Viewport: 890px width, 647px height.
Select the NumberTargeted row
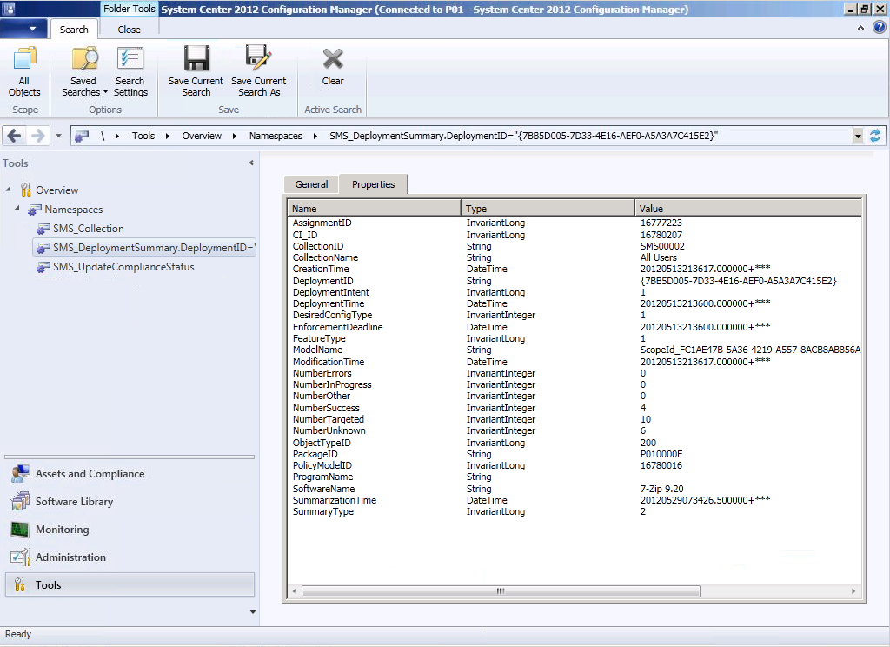(x=575, y=419)
